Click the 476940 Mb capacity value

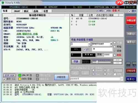click(56, 28)
